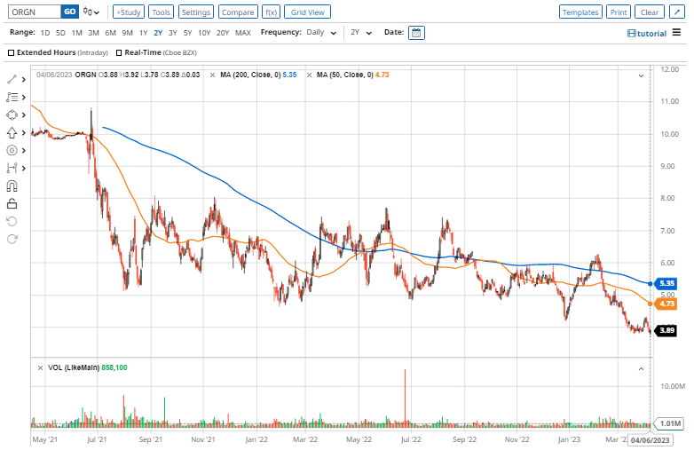Open Templates
Screen dimensions: 694x458
pos(580,12)
